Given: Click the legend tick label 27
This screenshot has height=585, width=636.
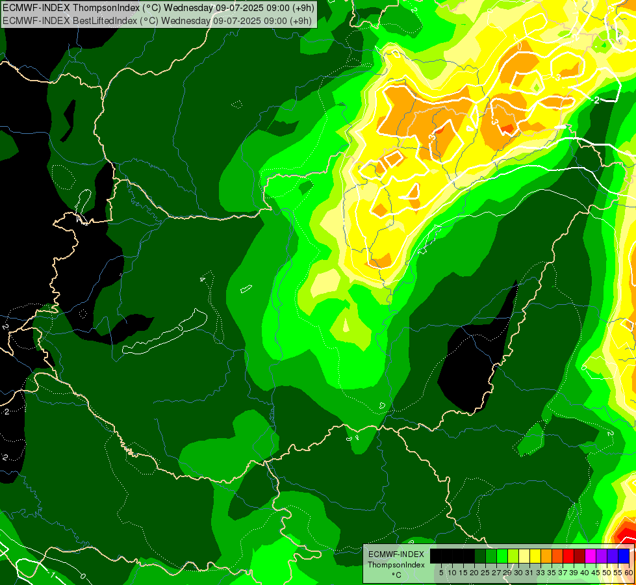Looking at the screenshot, I should (x=496, y=573).
